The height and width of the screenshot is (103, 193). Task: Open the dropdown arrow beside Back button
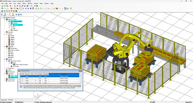tap(8, 15)
